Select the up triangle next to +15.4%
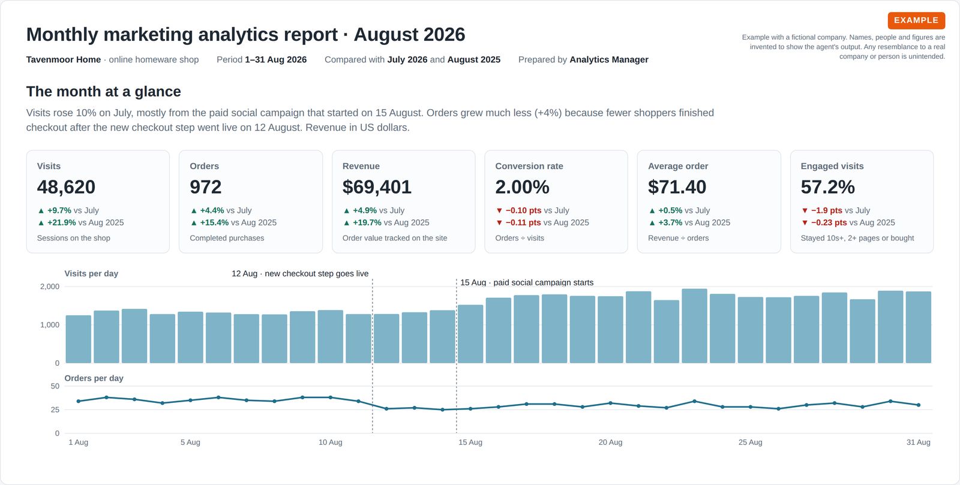The image size is (960, 485). (194, 222)
